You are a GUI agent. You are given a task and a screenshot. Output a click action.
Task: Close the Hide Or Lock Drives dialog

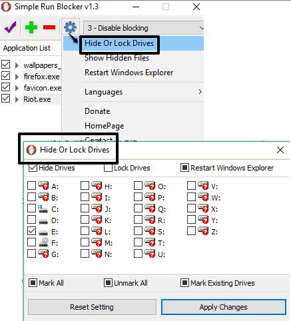click(x=280, y=150)
